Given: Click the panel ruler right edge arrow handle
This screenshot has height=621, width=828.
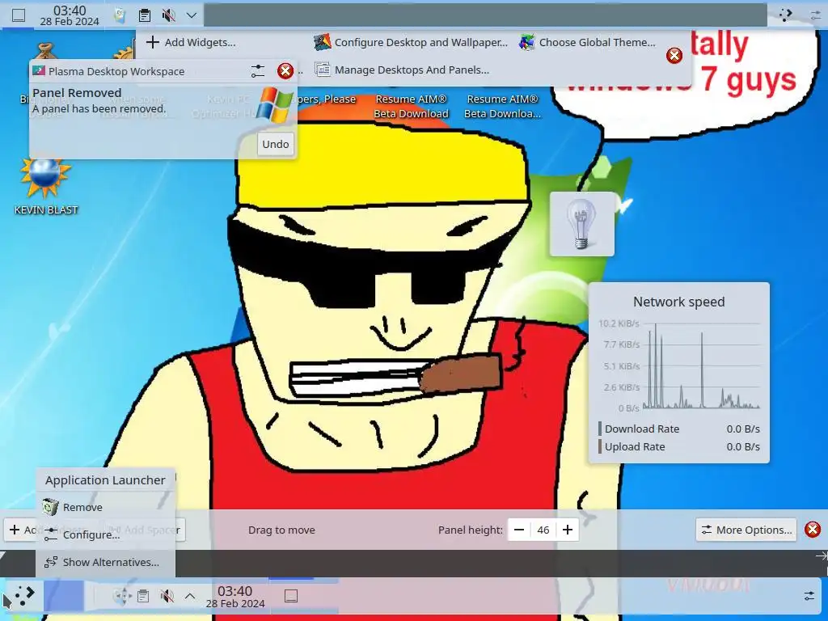Looking at the screenshot, I should tap(822, 556).
